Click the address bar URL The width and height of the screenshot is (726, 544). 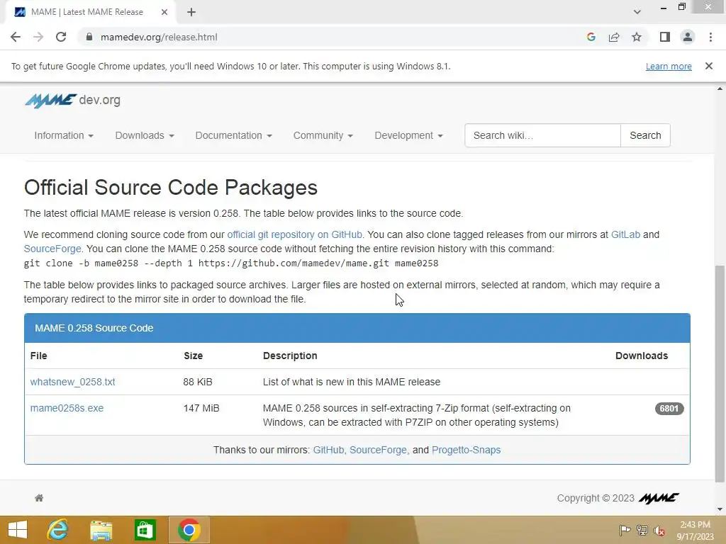tap(159, 37)
